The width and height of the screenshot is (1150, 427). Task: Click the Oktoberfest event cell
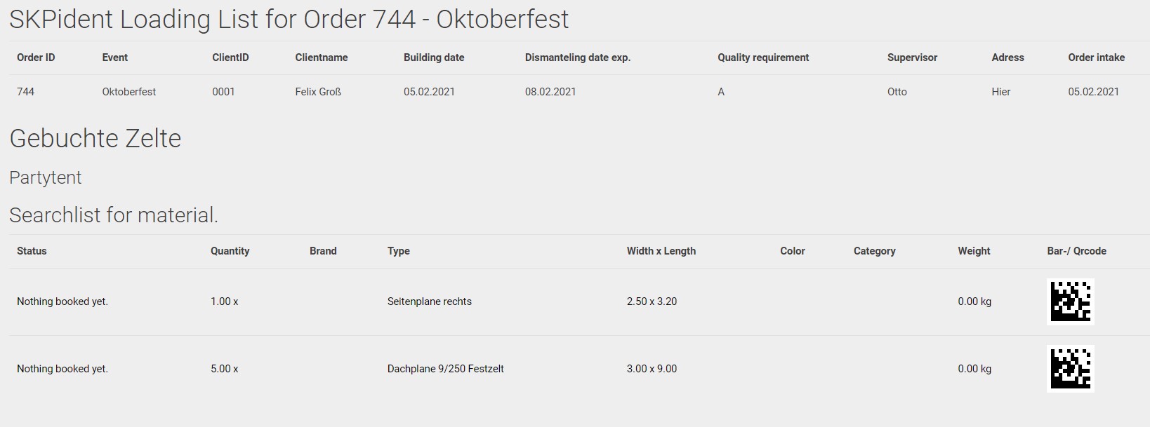pyautogui.click(x=129, y=92)
